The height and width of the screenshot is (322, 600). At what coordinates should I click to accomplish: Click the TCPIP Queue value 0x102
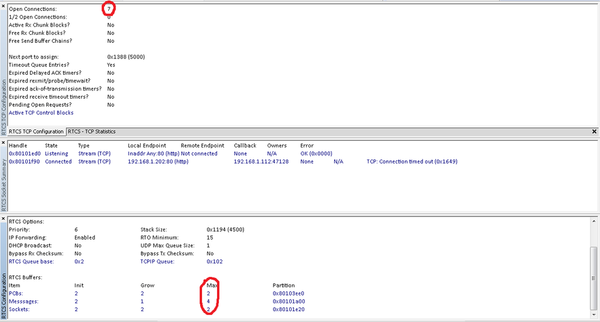pos(214,261)
